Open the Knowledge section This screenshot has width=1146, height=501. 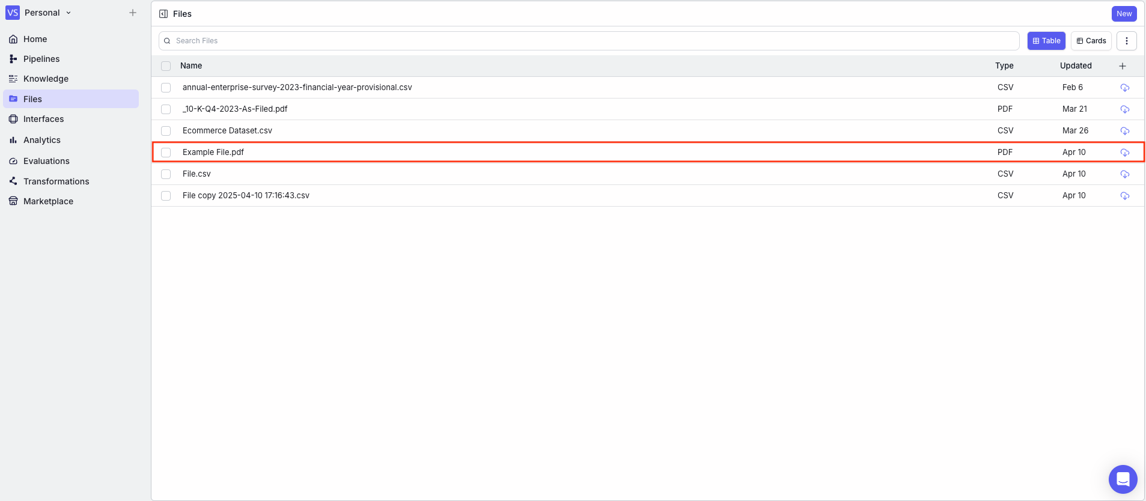(46, 79)
